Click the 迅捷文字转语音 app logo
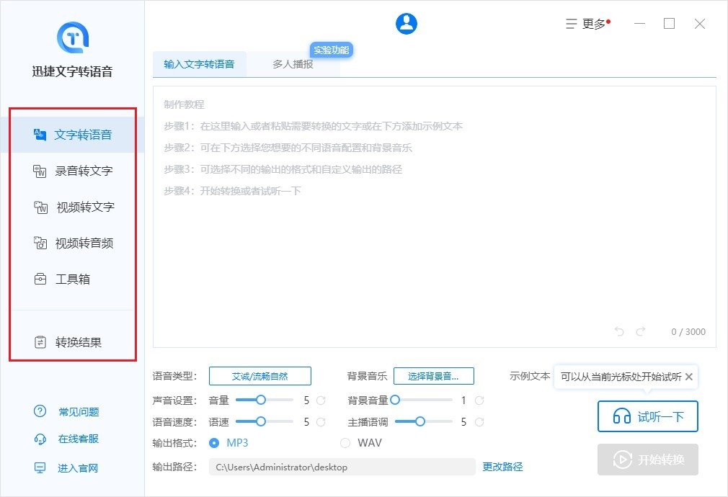This screenshot has width=728, height=497. [72, 37]
